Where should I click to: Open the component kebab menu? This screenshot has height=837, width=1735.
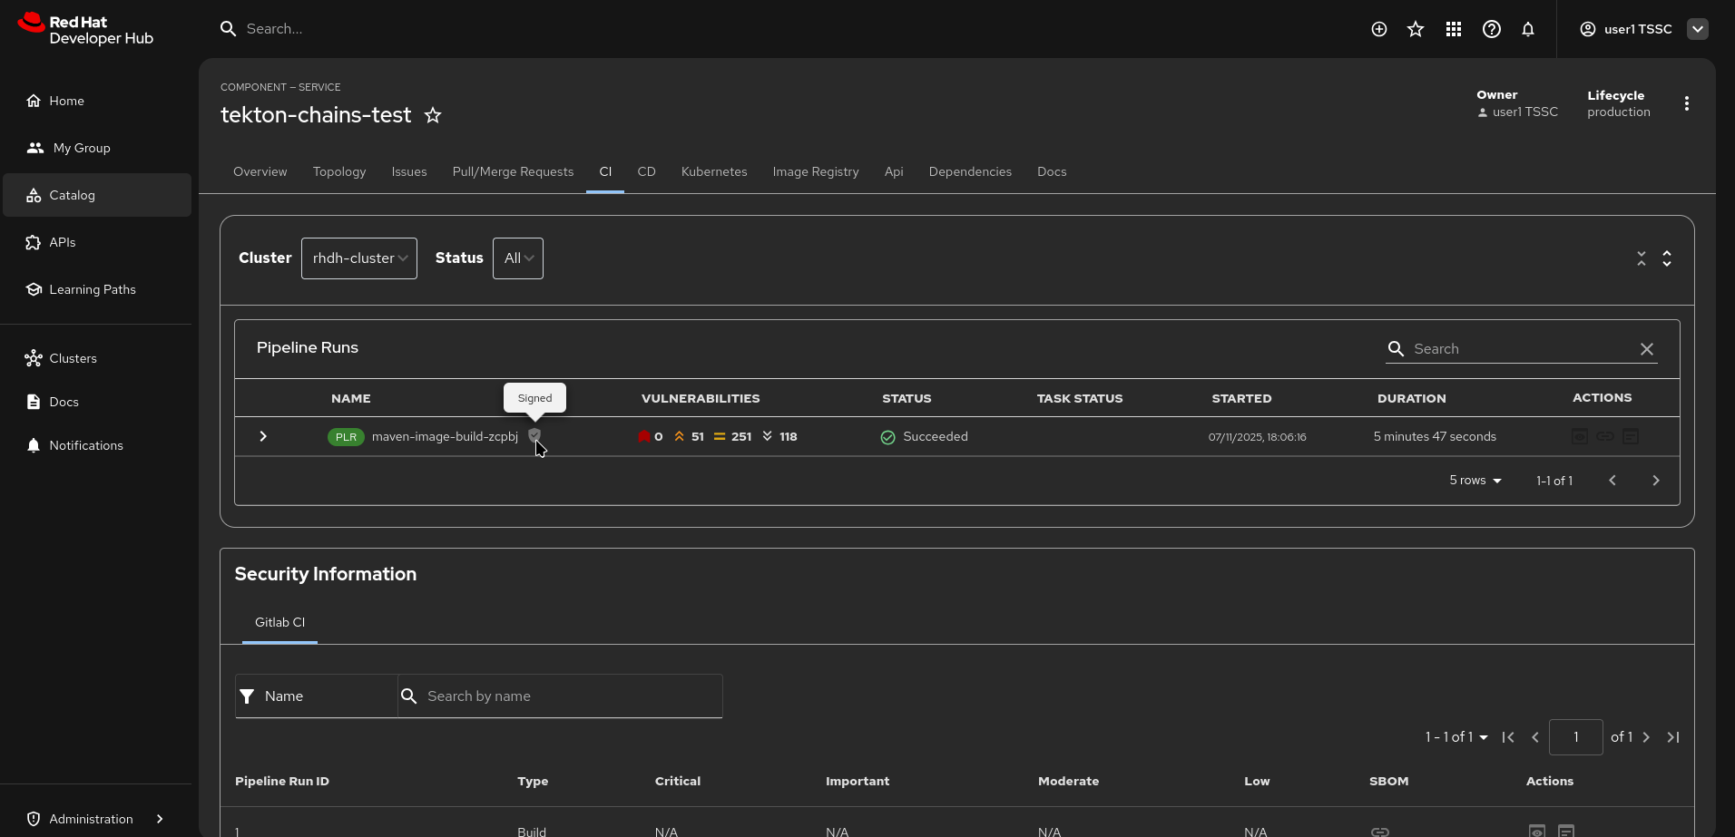[1686, 103]
